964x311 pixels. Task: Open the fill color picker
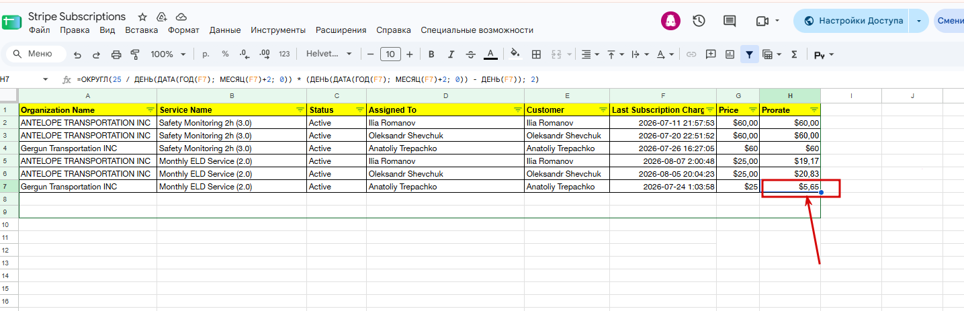pos(515,54)
